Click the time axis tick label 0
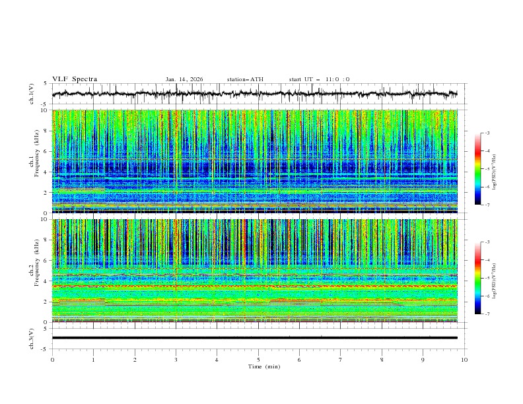Screen dimensions: 523x404 pos(52,360)
